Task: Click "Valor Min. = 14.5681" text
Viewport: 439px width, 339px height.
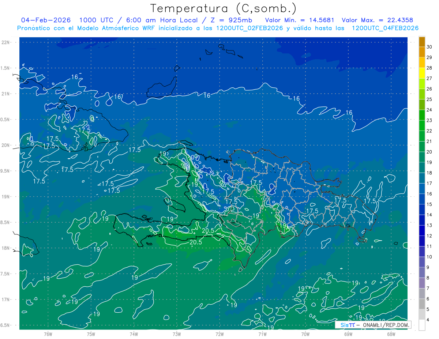Action: (x=300, y=20)
